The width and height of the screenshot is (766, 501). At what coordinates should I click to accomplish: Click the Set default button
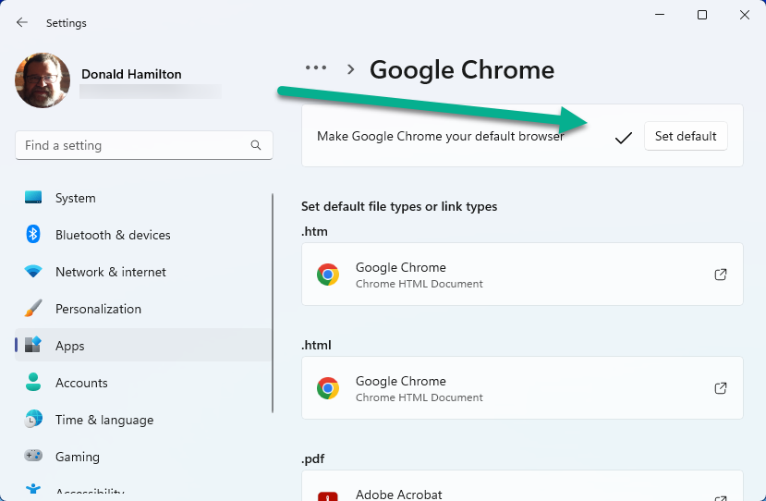(686, 136)
